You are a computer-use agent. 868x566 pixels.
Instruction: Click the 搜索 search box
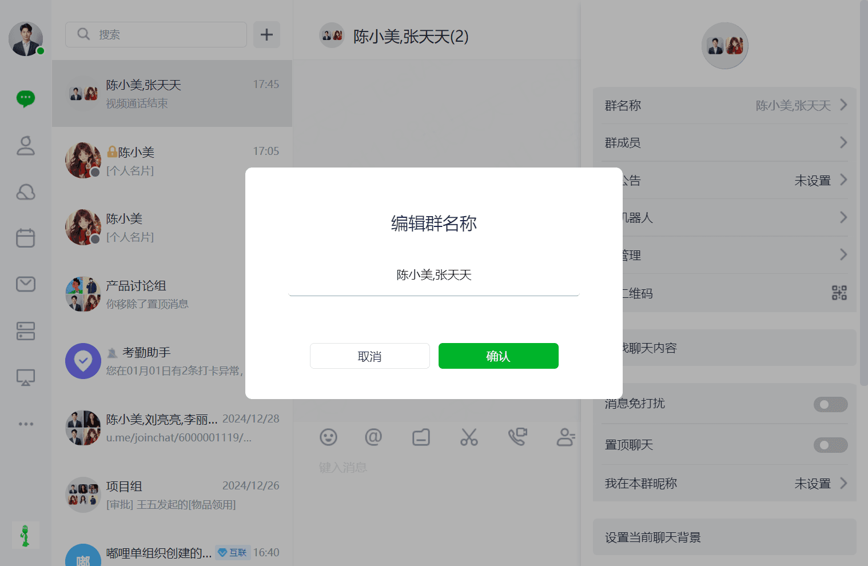[156, 35]
